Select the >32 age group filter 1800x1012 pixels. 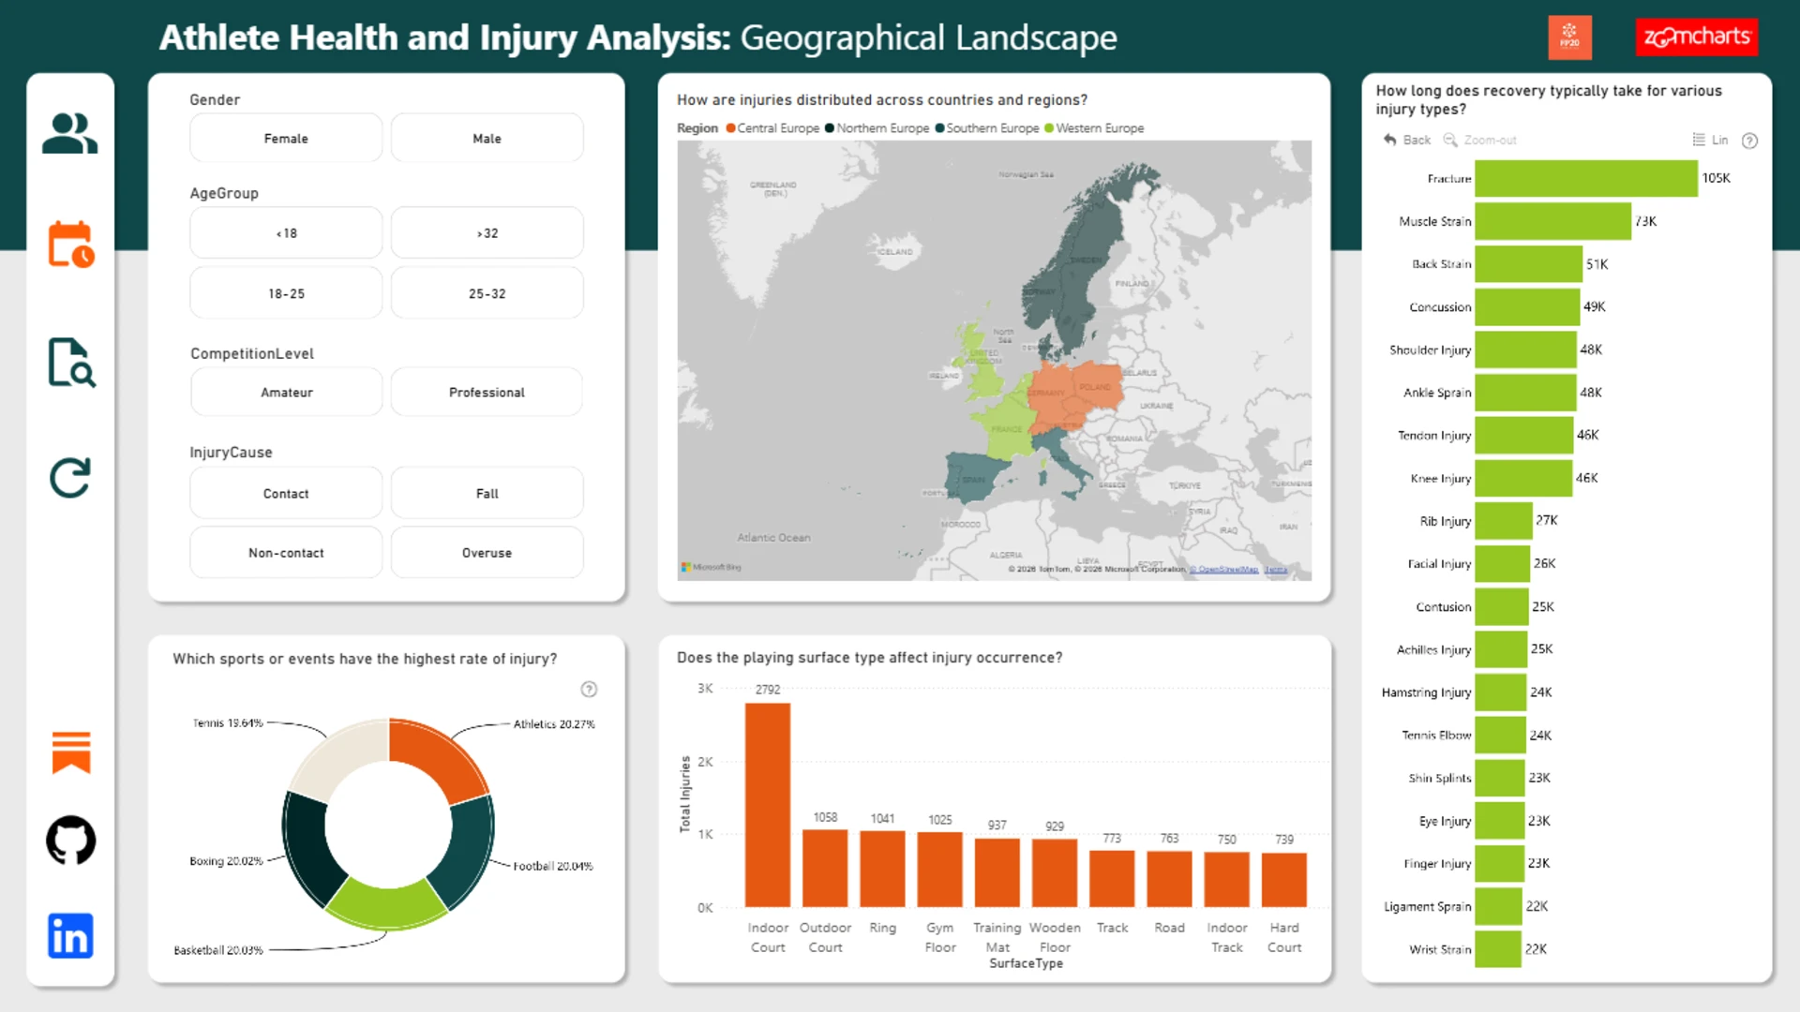487,232
